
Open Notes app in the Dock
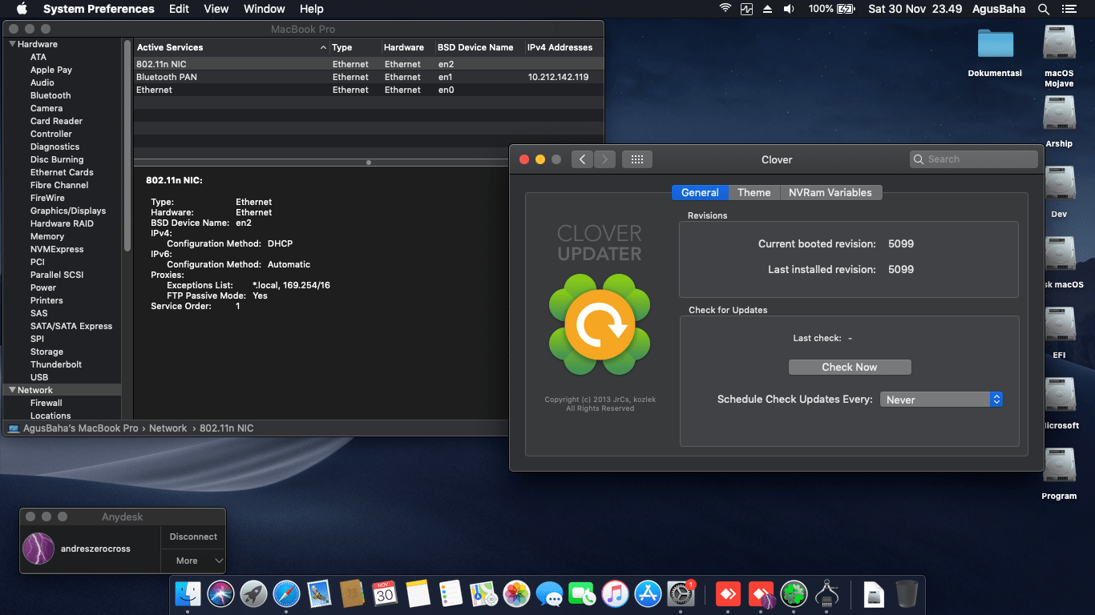click(418, 593)
